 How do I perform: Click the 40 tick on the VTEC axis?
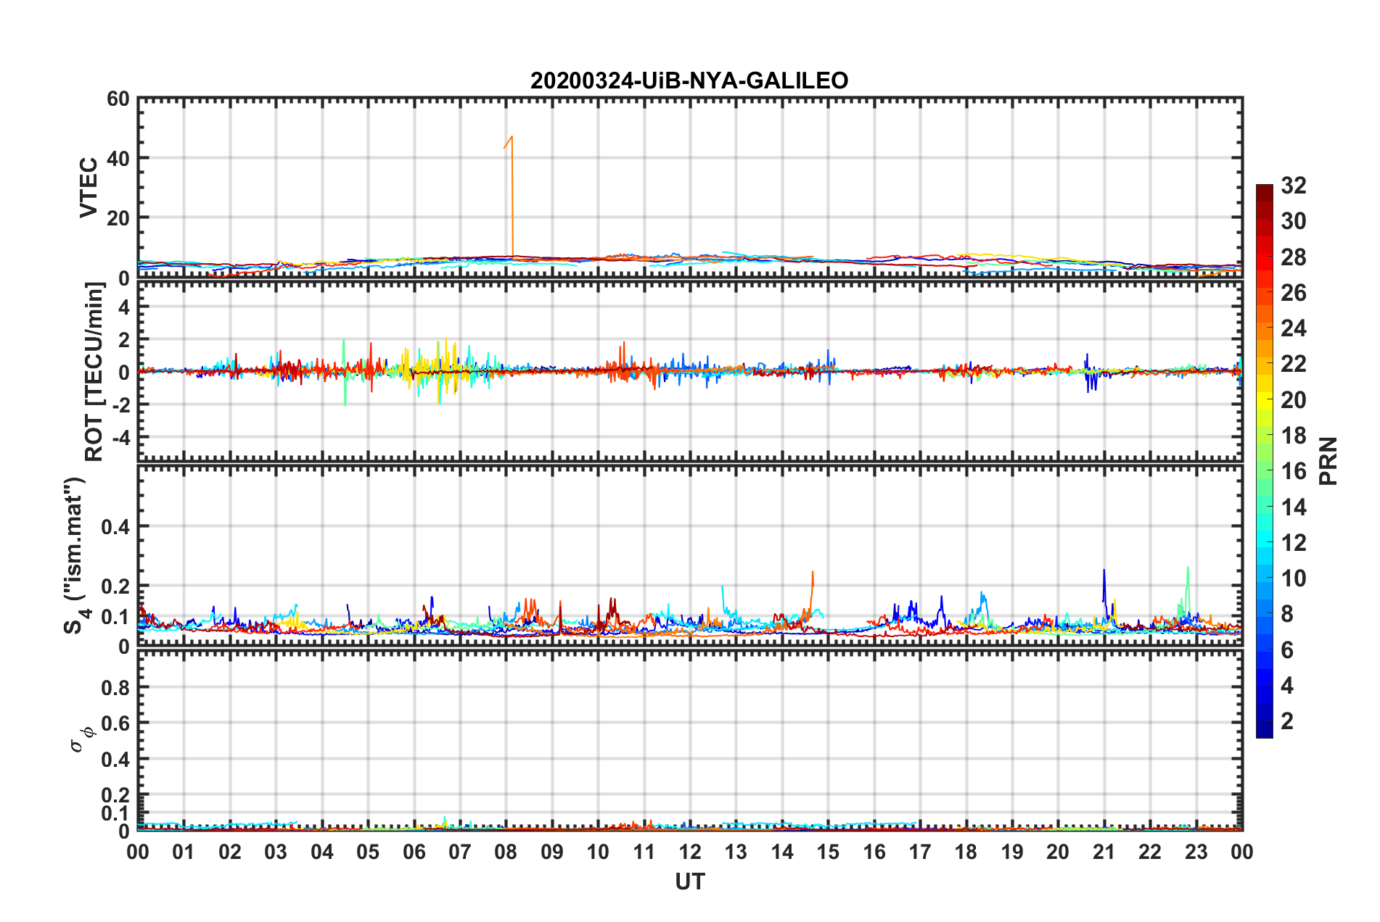(x=118, y=159)
